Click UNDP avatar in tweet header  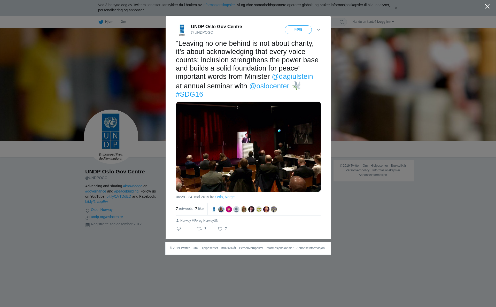click(x=182, y=30)
